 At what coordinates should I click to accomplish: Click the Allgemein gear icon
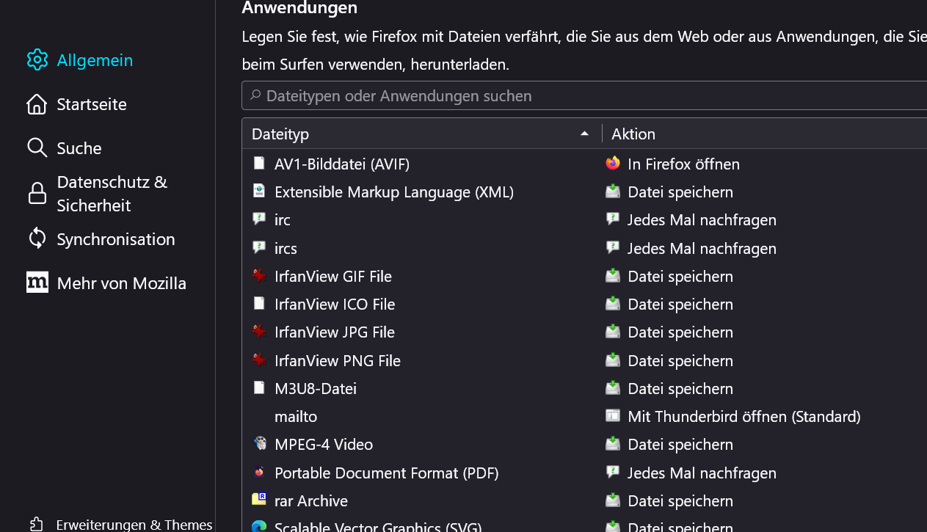[37, 60]
